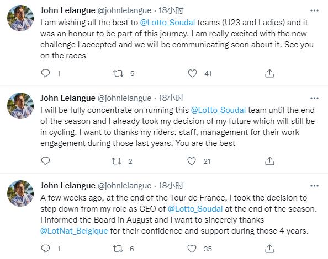The image size is (328, 259).
Task: Open more options on the second tweet
Action: pos(314,98)
